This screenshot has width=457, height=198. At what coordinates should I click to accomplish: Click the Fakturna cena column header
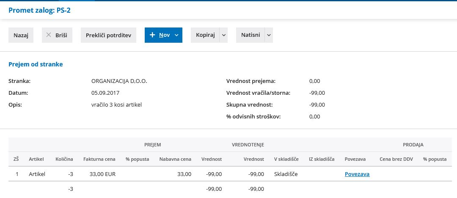pyautogui.click(x=99, y=159)
